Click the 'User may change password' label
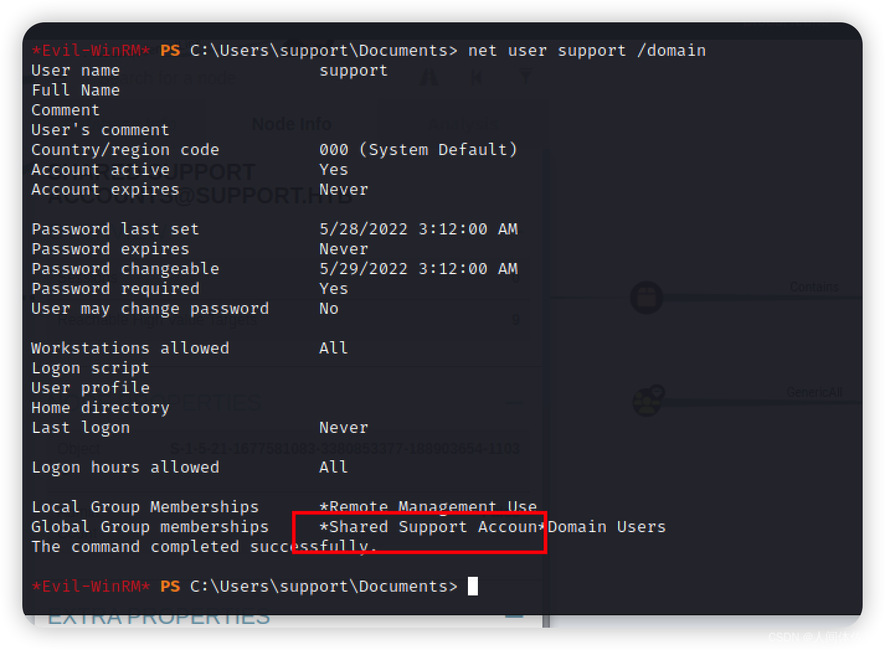The image size is (885, 650). tap(150, 308)
